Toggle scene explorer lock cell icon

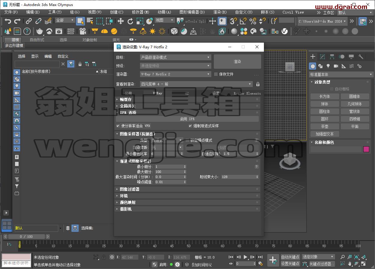pos(80,64)
